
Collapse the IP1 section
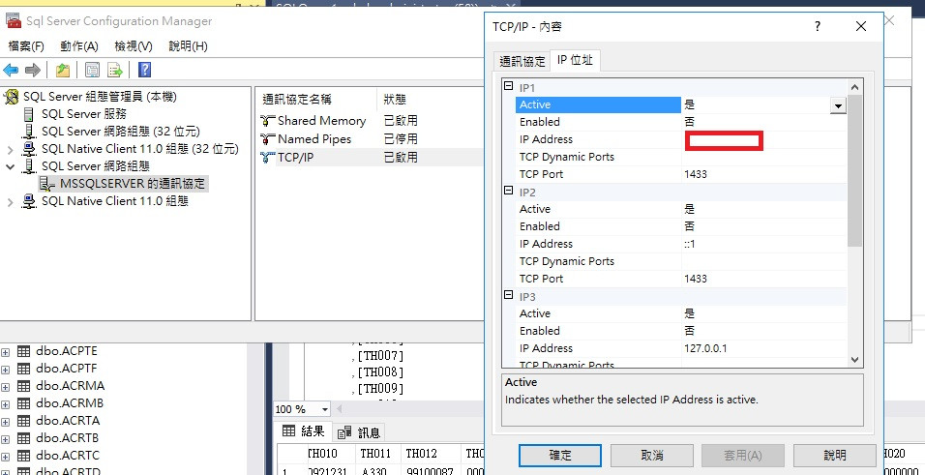509,86
